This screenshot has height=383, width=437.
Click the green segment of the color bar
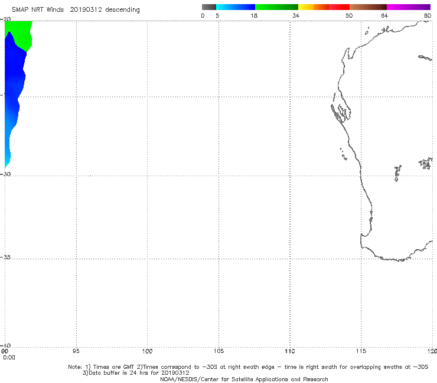(x=276, y=7)
